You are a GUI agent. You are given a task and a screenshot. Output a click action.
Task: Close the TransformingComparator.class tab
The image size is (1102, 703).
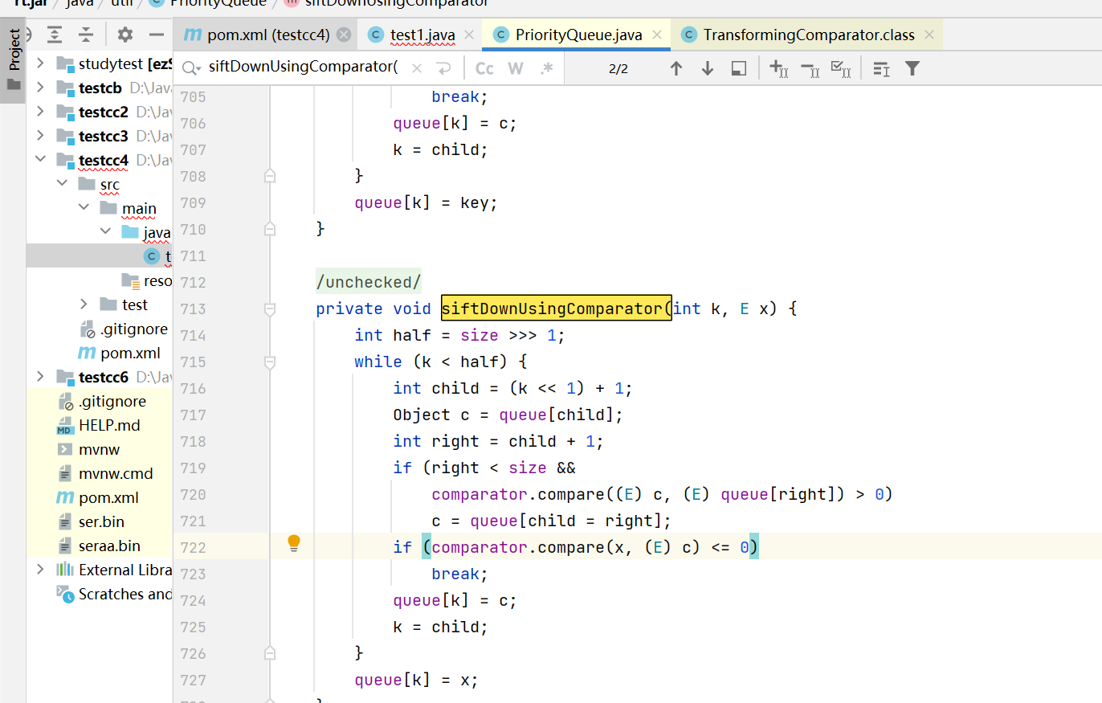[930, 35]
